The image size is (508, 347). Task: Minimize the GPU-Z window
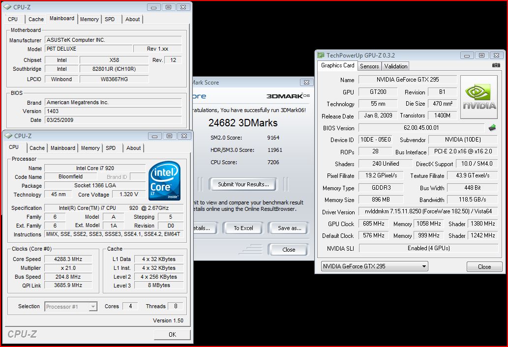coord(467,56)
